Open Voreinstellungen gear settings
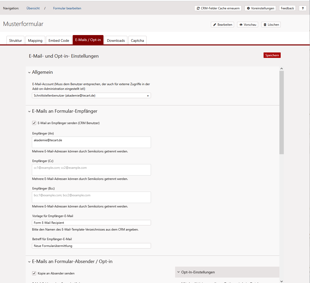 coord(260,8)
